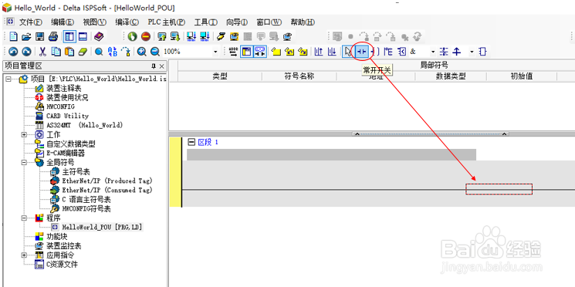Viewport: 575px width, 287px height.
Task: Collapse the root 项目 tree node
Action: [8, 79]
